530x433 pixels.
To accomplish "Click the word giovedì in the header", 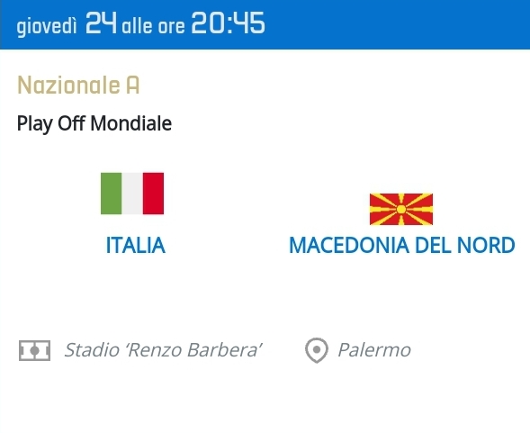I will [x=47, y=27].
